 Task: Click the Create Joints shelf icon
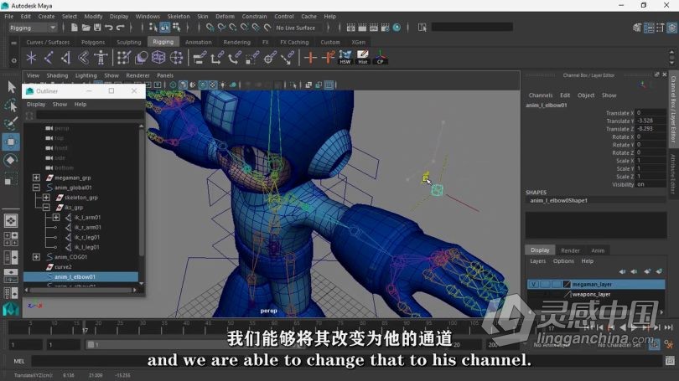49,58
